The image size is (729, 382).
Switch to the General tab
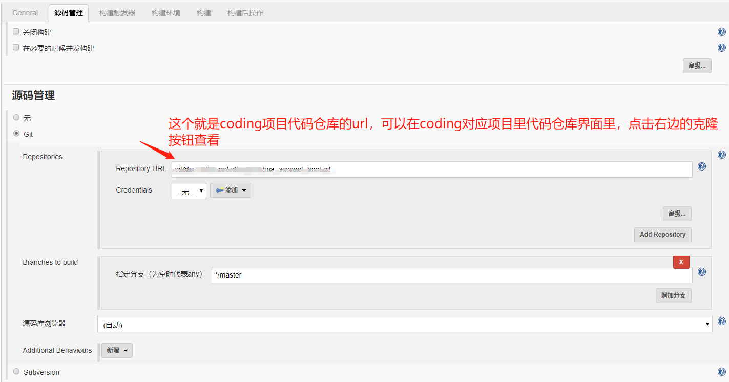coord(25,12)
